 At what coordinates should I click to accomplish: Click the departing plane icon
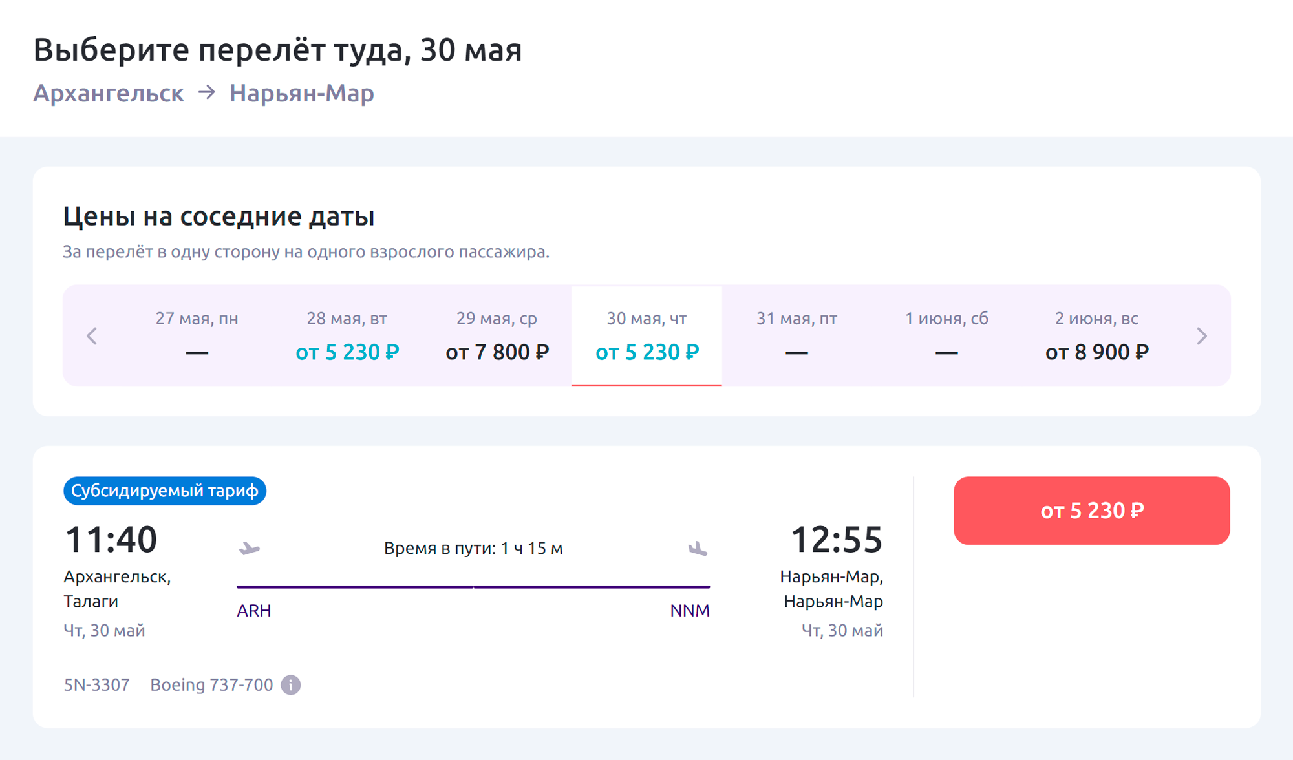249,549
